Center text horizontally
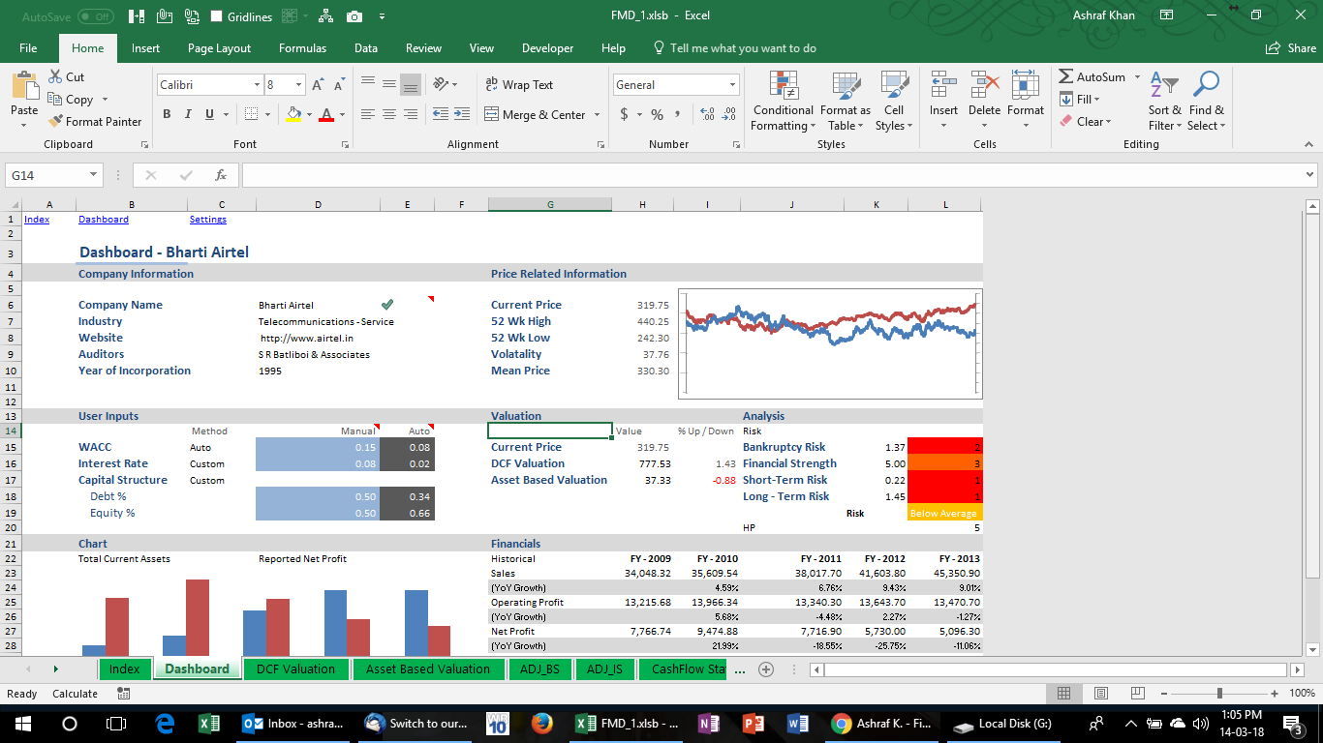This screenshot has height=743, width=1323. (389, 114)
